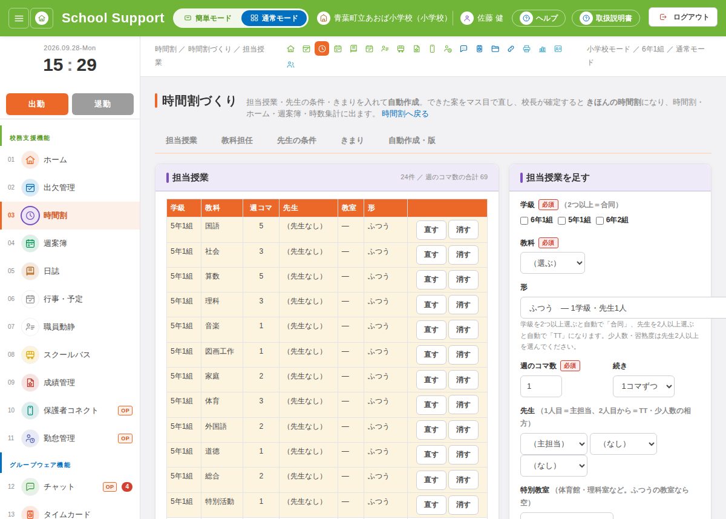Tick the 5年1組 class checkbox
This screenshot has width=726, height=519.
click(562, 220)
